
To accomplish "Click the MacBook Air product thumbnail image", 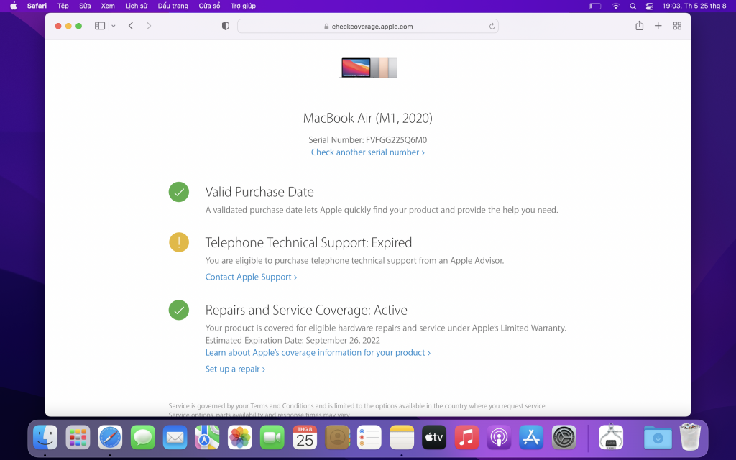I will pos(369,68).
